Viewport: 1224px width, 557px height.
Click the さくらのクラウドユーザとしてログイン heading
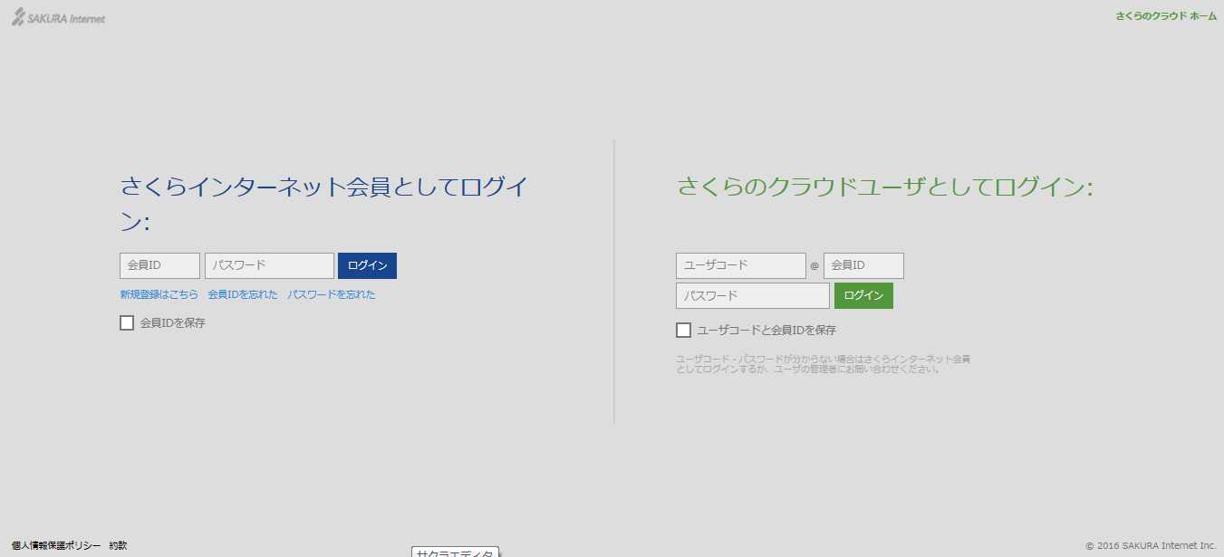click(x=885, y=187)
